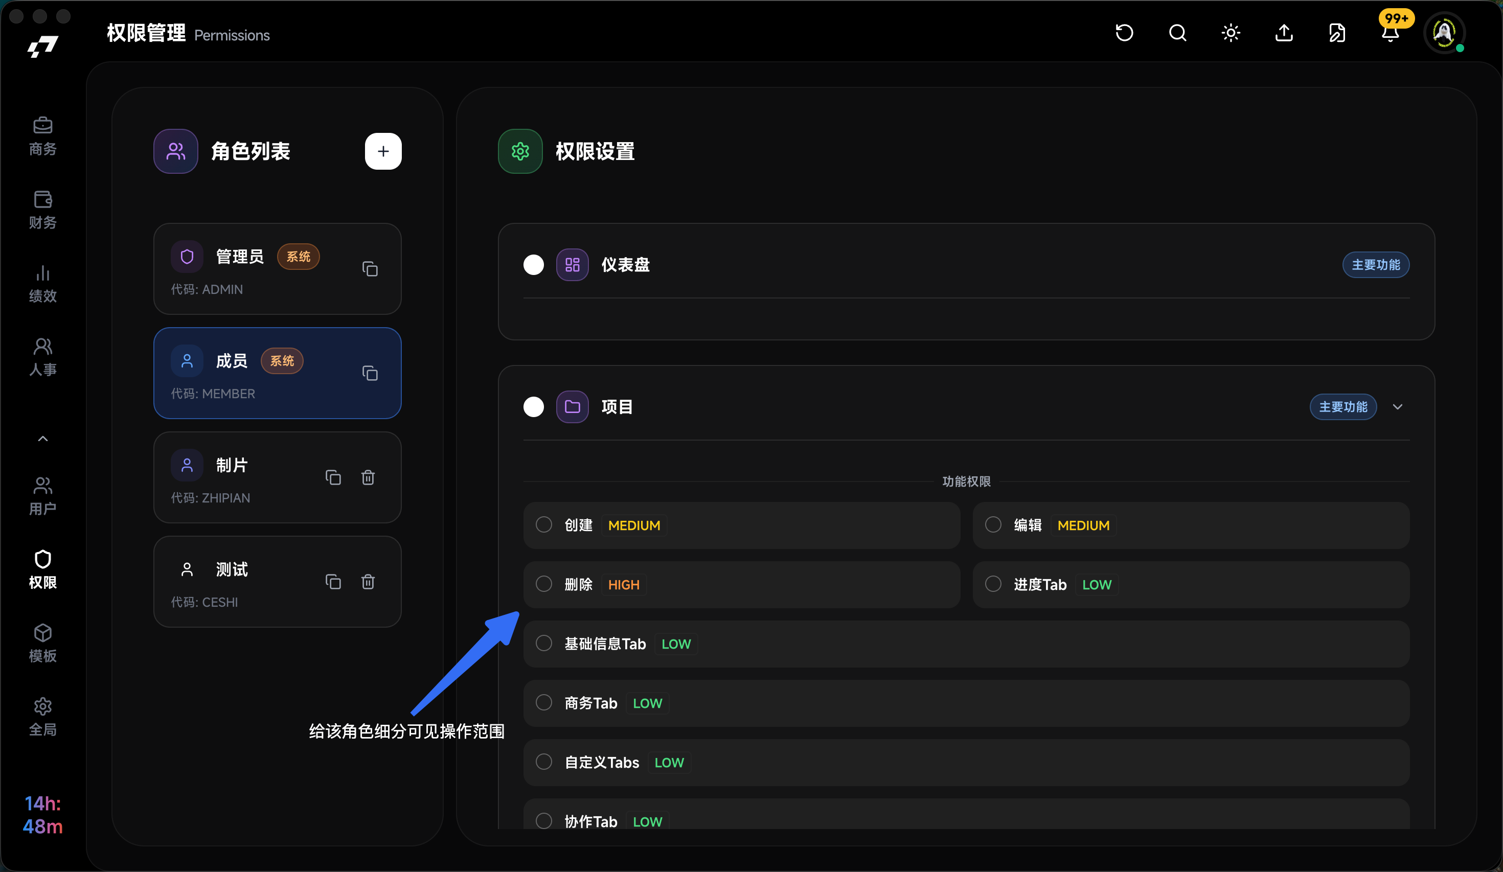This screenshot has width=1503, height=872.
Task: Click the refresh icon in top bar
Action: click(1124, 33)
